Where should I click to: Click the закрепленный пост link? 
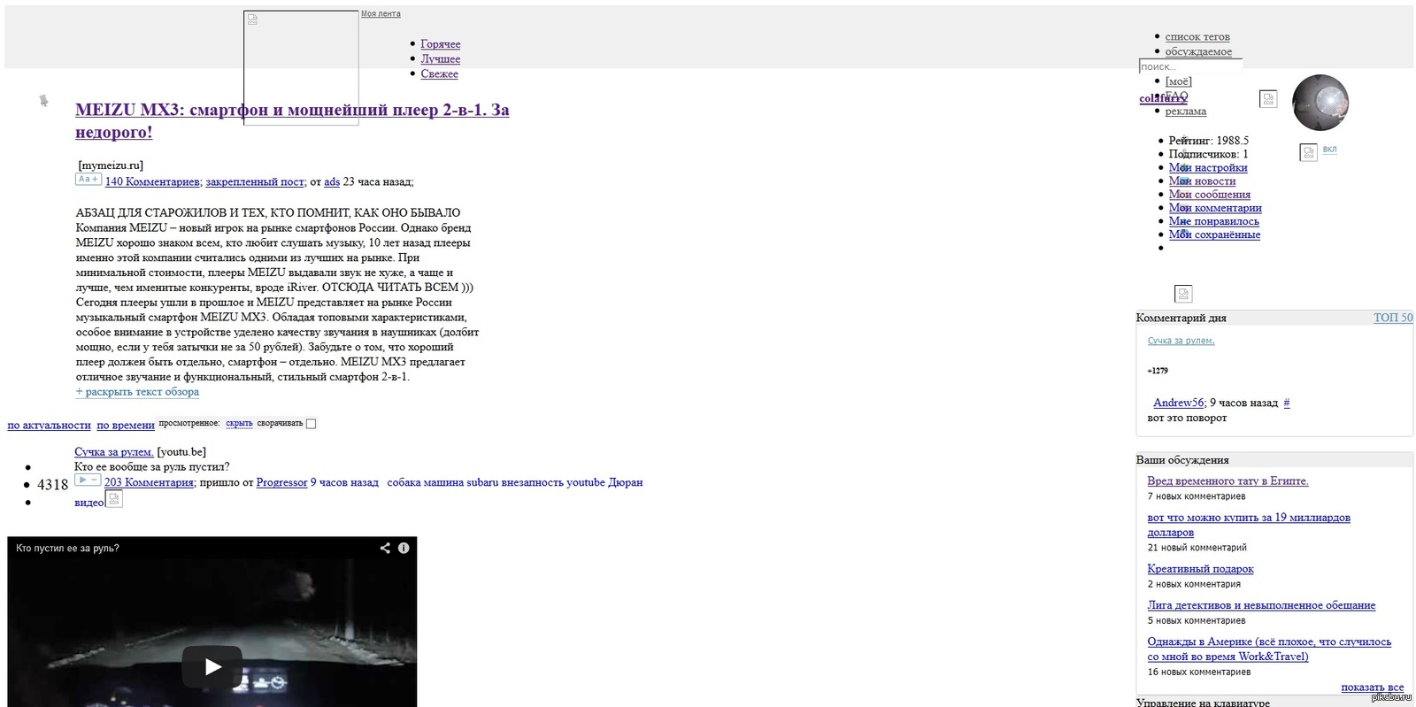click(x=255, y=181)
